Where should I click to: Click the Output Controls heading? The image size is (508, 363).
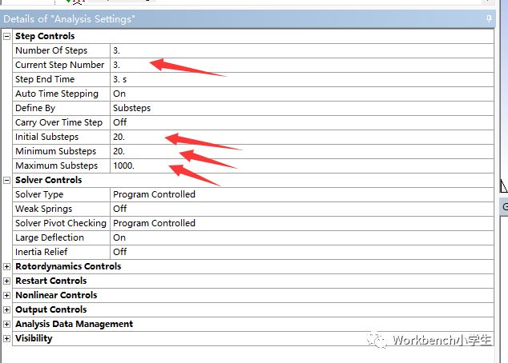(x=50, y=309)
